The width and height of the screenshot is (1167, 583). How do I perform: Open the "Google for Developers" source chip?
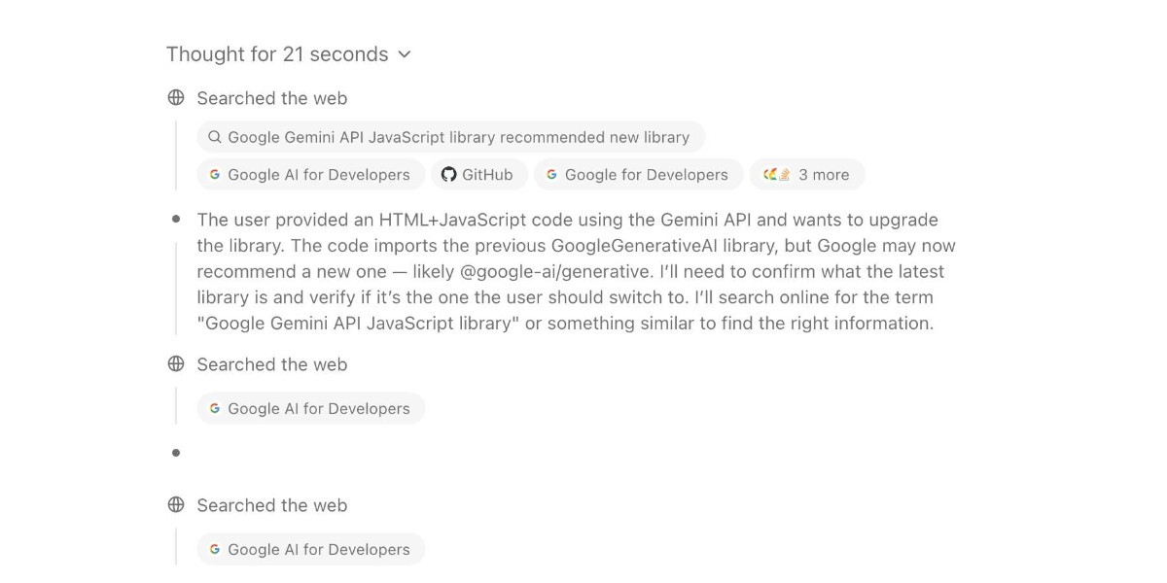pos(639,175)
